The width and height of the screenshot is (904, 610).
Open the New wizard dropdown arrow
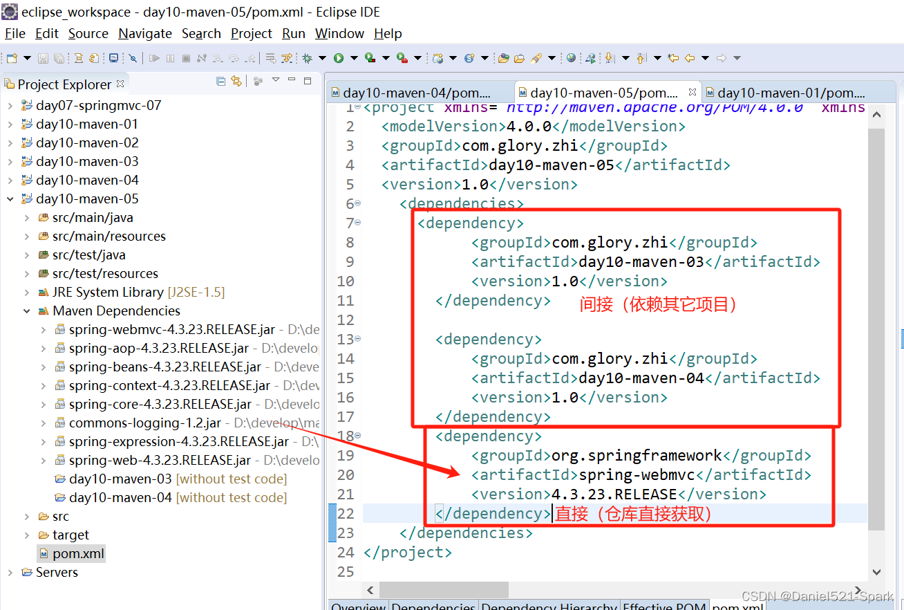(x=27, y=58)
